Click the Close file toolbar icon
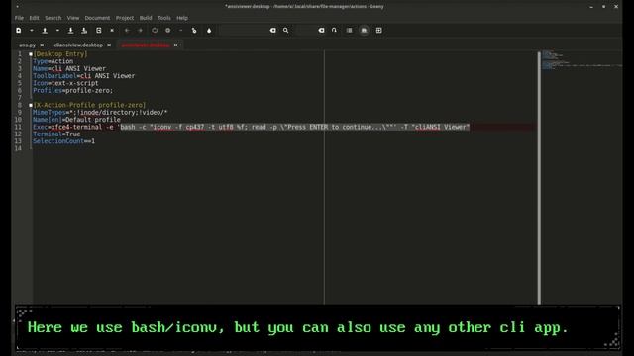The width and height of the screenshot is (634, 356). [x=112, y=31]
